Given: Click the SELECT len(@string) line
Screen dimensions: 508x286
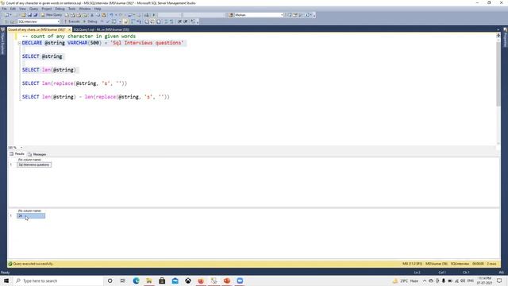Looking at the screenshot, I should (x=49, y=70).
